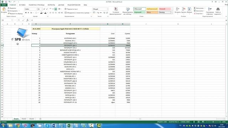Apply the font color letter A

coord(45,13)
